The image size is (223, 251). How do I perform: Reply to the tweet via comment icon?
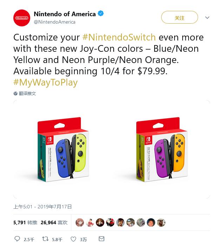coord(17,239)
